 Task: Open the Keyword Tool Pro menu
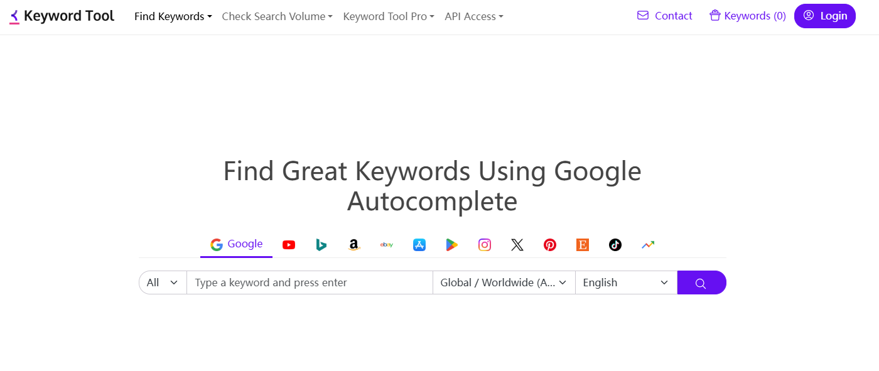(x=389, y=16)
